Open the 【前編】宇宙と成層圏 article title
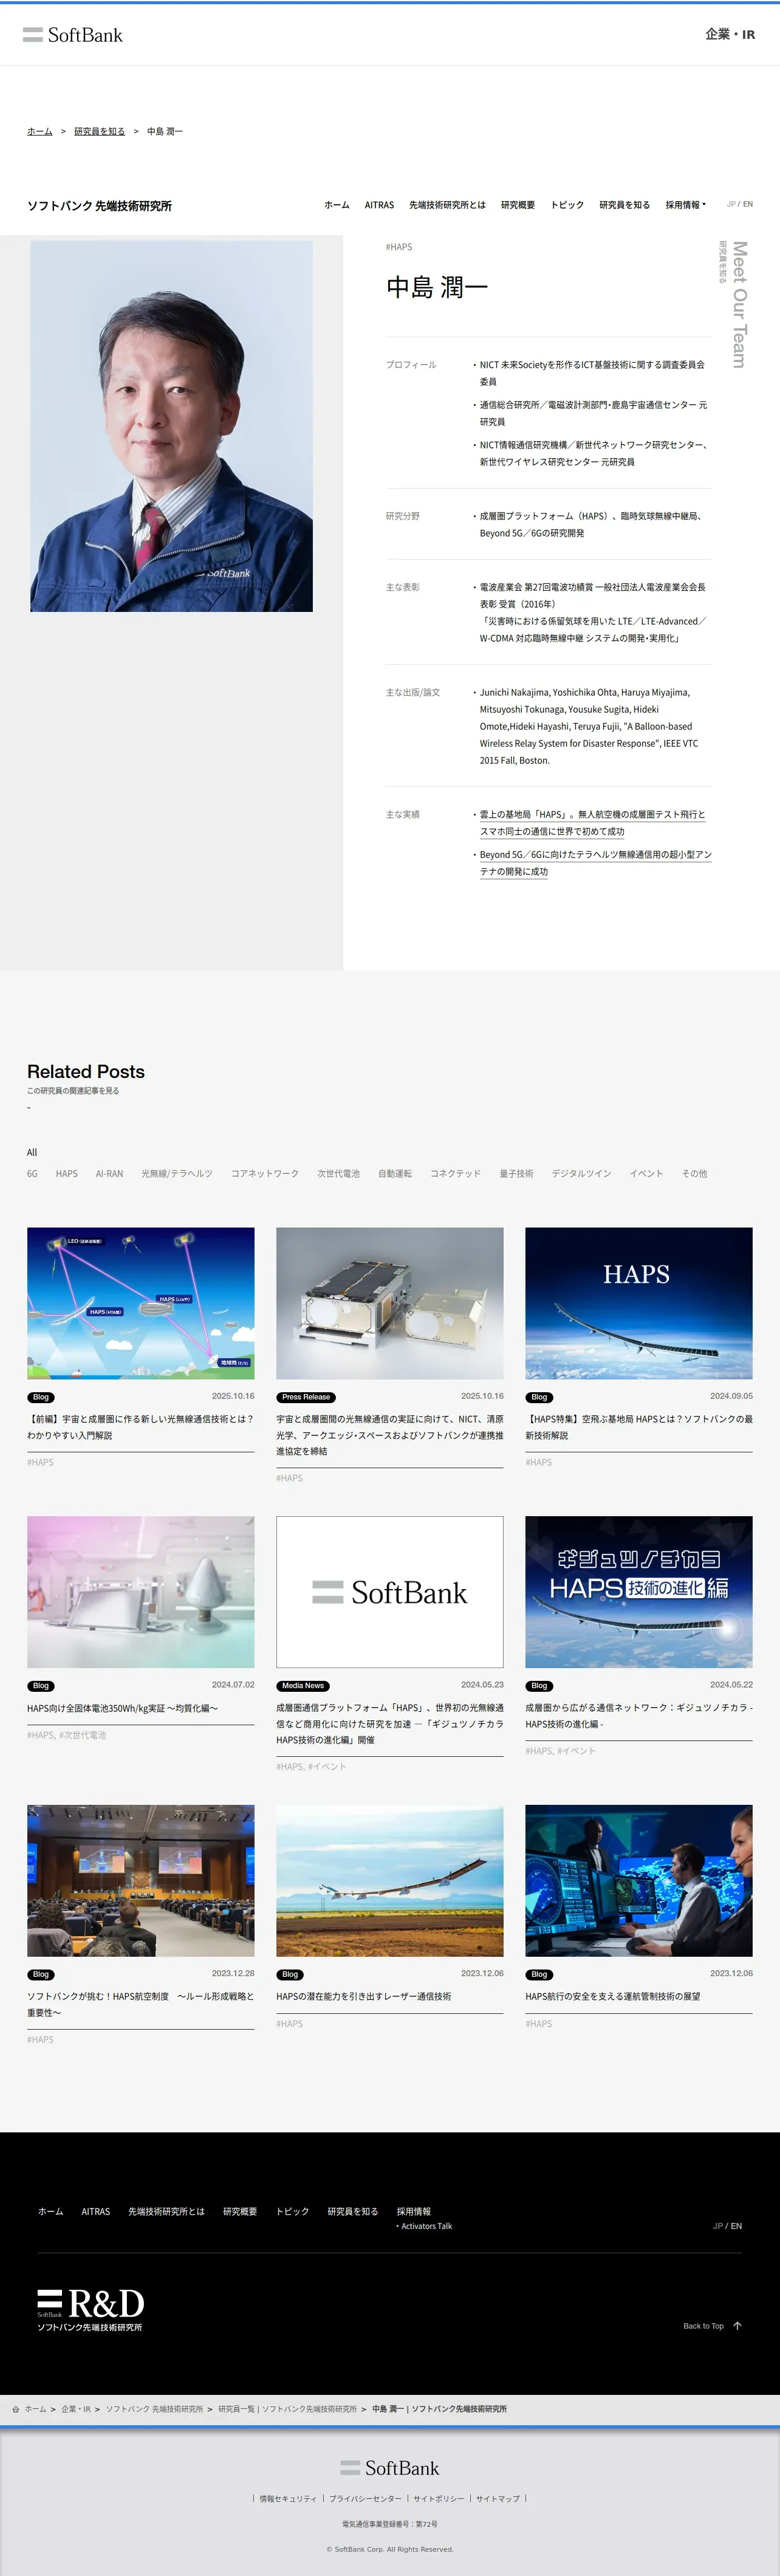 140,1427
